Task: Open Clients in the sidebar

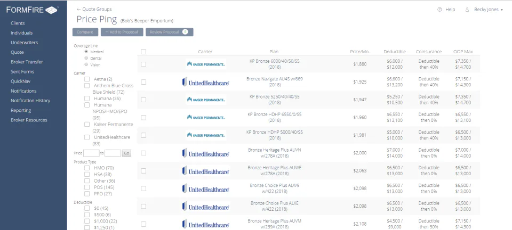Action: click(18, 23)
